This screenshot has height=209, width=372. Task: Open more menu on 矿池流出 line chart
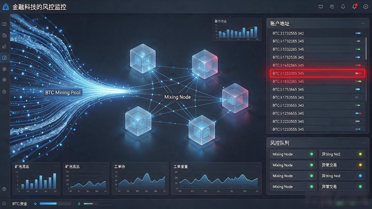pos(104,167)
